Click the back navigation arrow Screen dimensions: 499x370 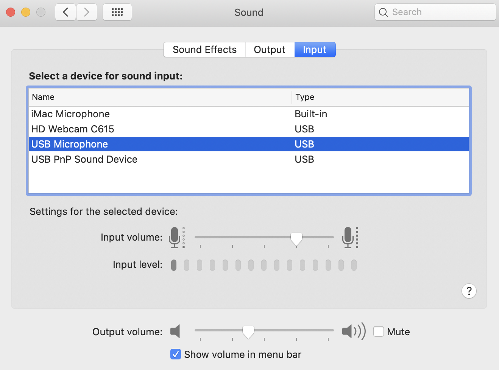pos(65,12)
